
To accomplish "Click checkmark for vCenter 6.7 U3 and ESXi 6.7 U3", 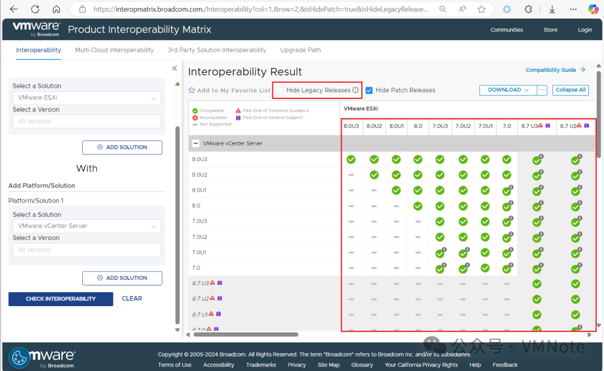I will [536, 284].
